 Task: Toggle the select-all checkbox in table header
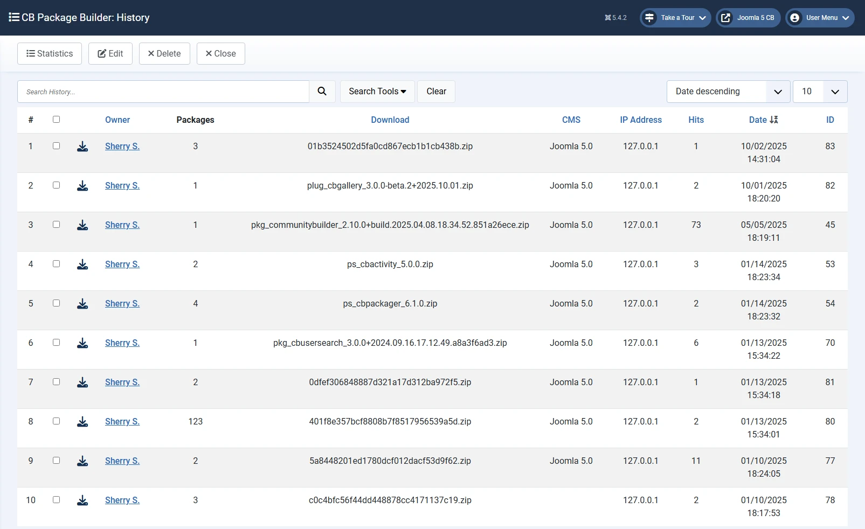coord(56,120)
